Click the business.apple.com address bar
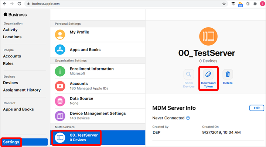Viewport: 266px width, 147px height. pyautogui.click(x=126, y=4)
